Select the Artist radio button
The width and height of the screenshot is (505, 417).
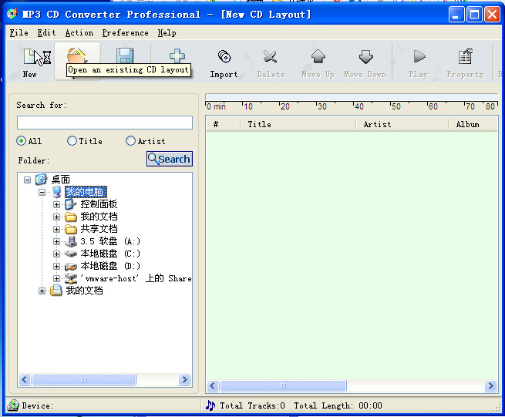[130, 141]
